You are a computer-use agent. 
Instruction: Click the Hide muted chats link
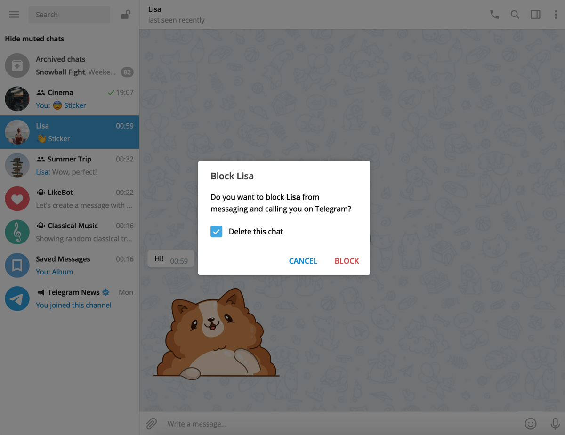coord(34,39)
